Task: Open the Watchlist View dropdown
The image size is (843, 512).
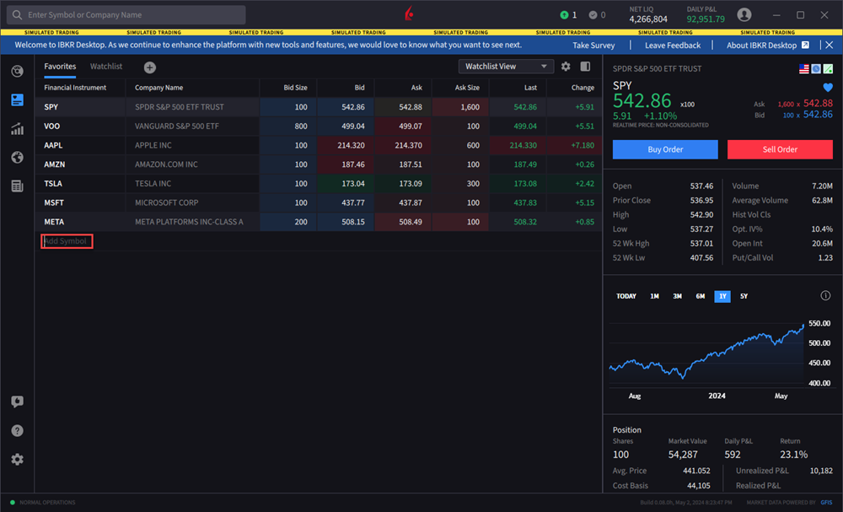Action: [506, 66]
